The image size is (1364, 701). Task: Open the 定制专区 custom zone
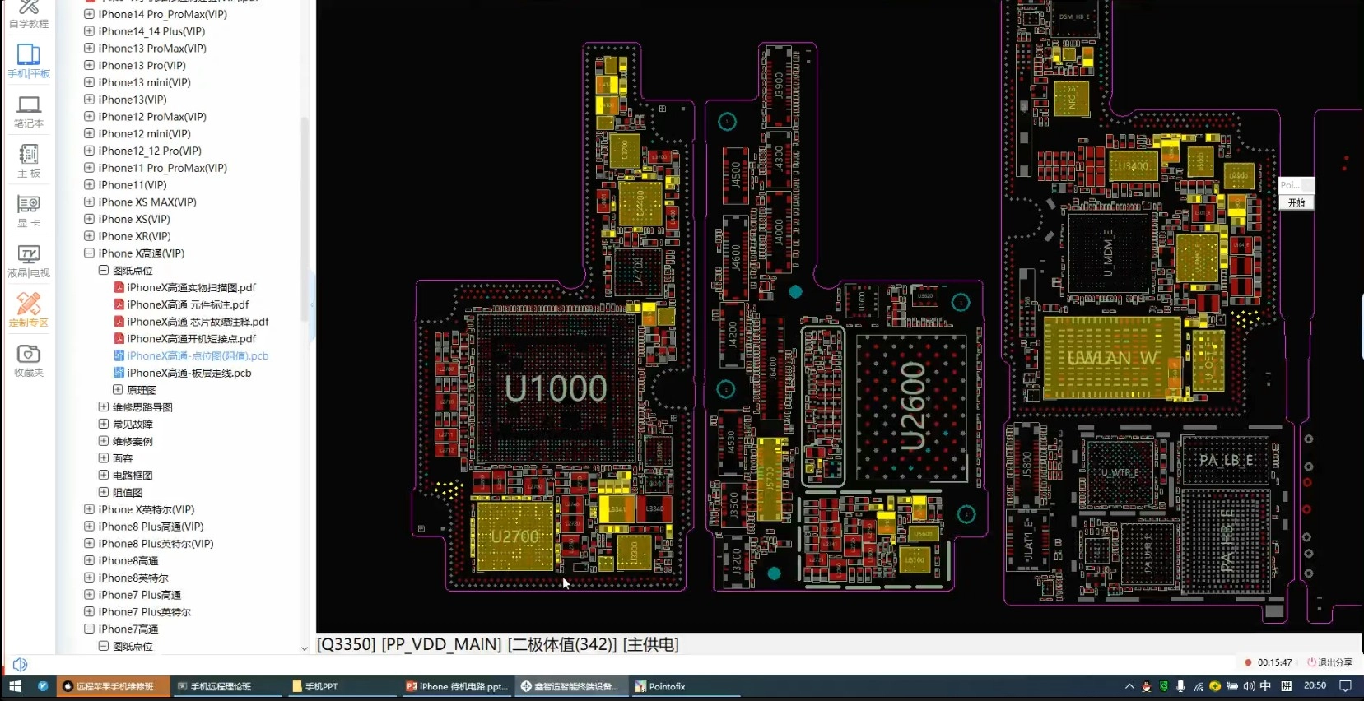tap(29, 310)
